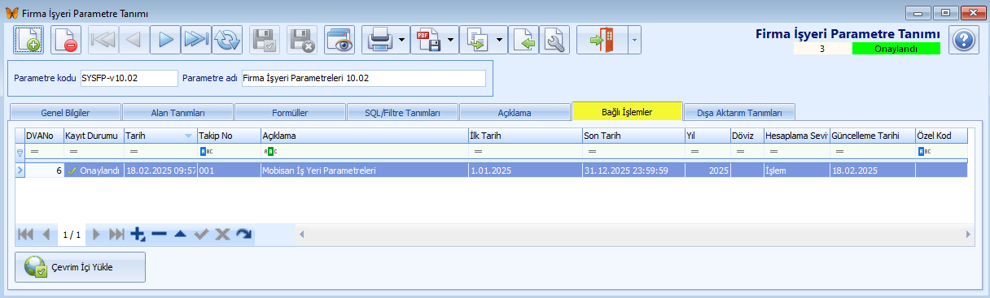This screenshot has height=298, width=990.
Task: Refresh the record with the circular arrows icon
Action: (227, 40)
